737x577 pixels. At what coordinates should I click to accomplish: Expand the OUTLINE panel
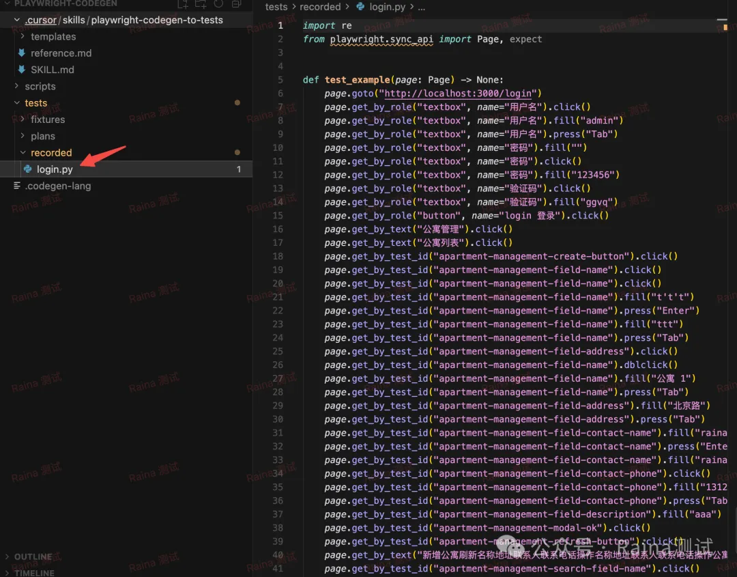pyautogui.click(x=7, y=557)
